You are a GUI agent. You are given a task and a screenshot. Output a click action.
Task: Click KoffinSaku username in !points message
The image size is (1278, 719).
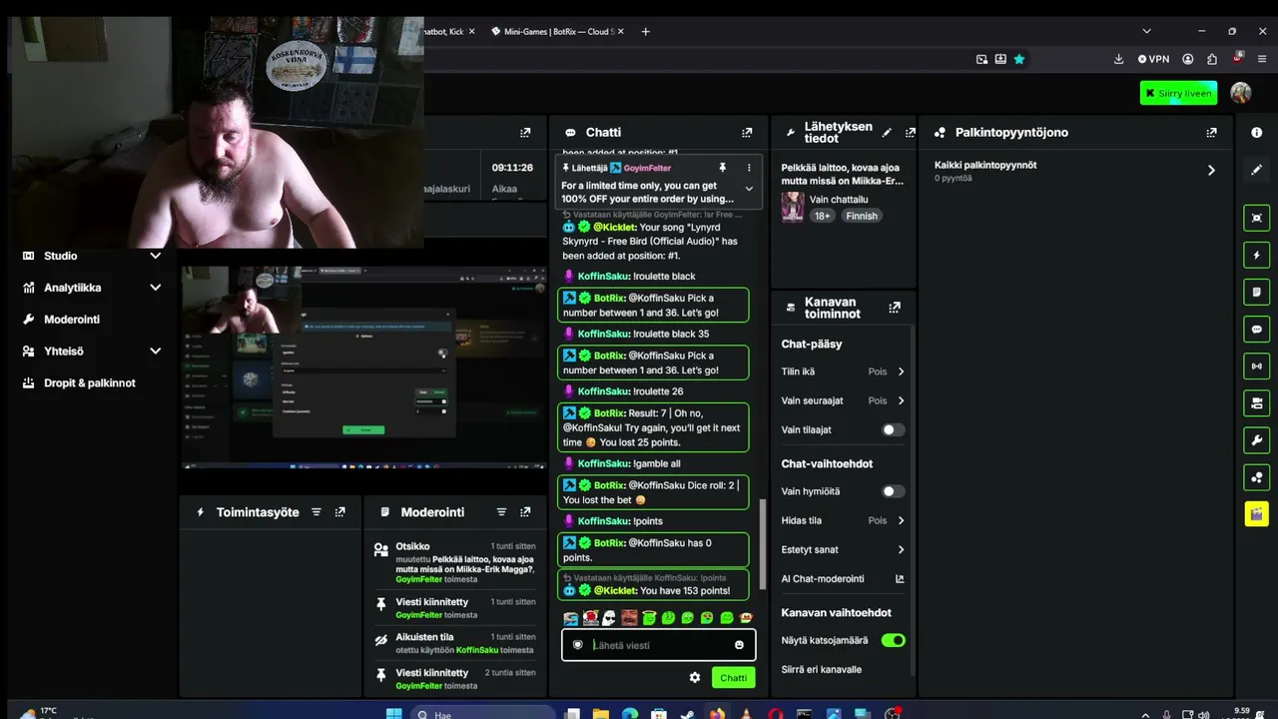coord(603,521)
